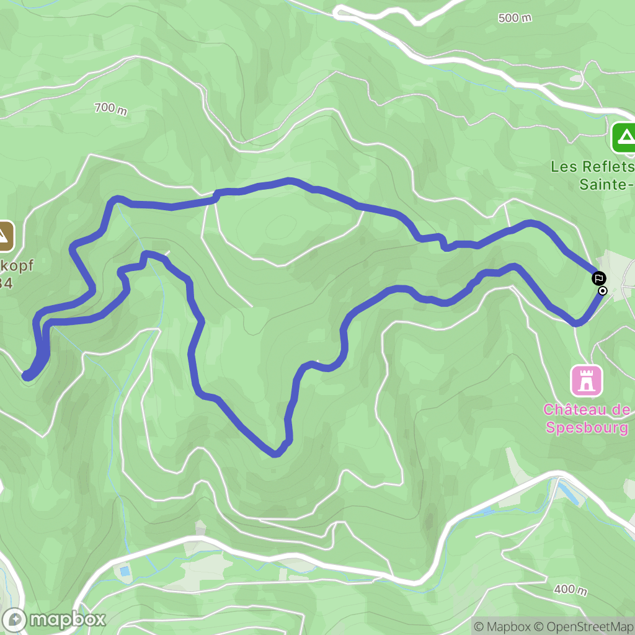Click the Les Reflets Sainte- campsite label

(592, 175)
